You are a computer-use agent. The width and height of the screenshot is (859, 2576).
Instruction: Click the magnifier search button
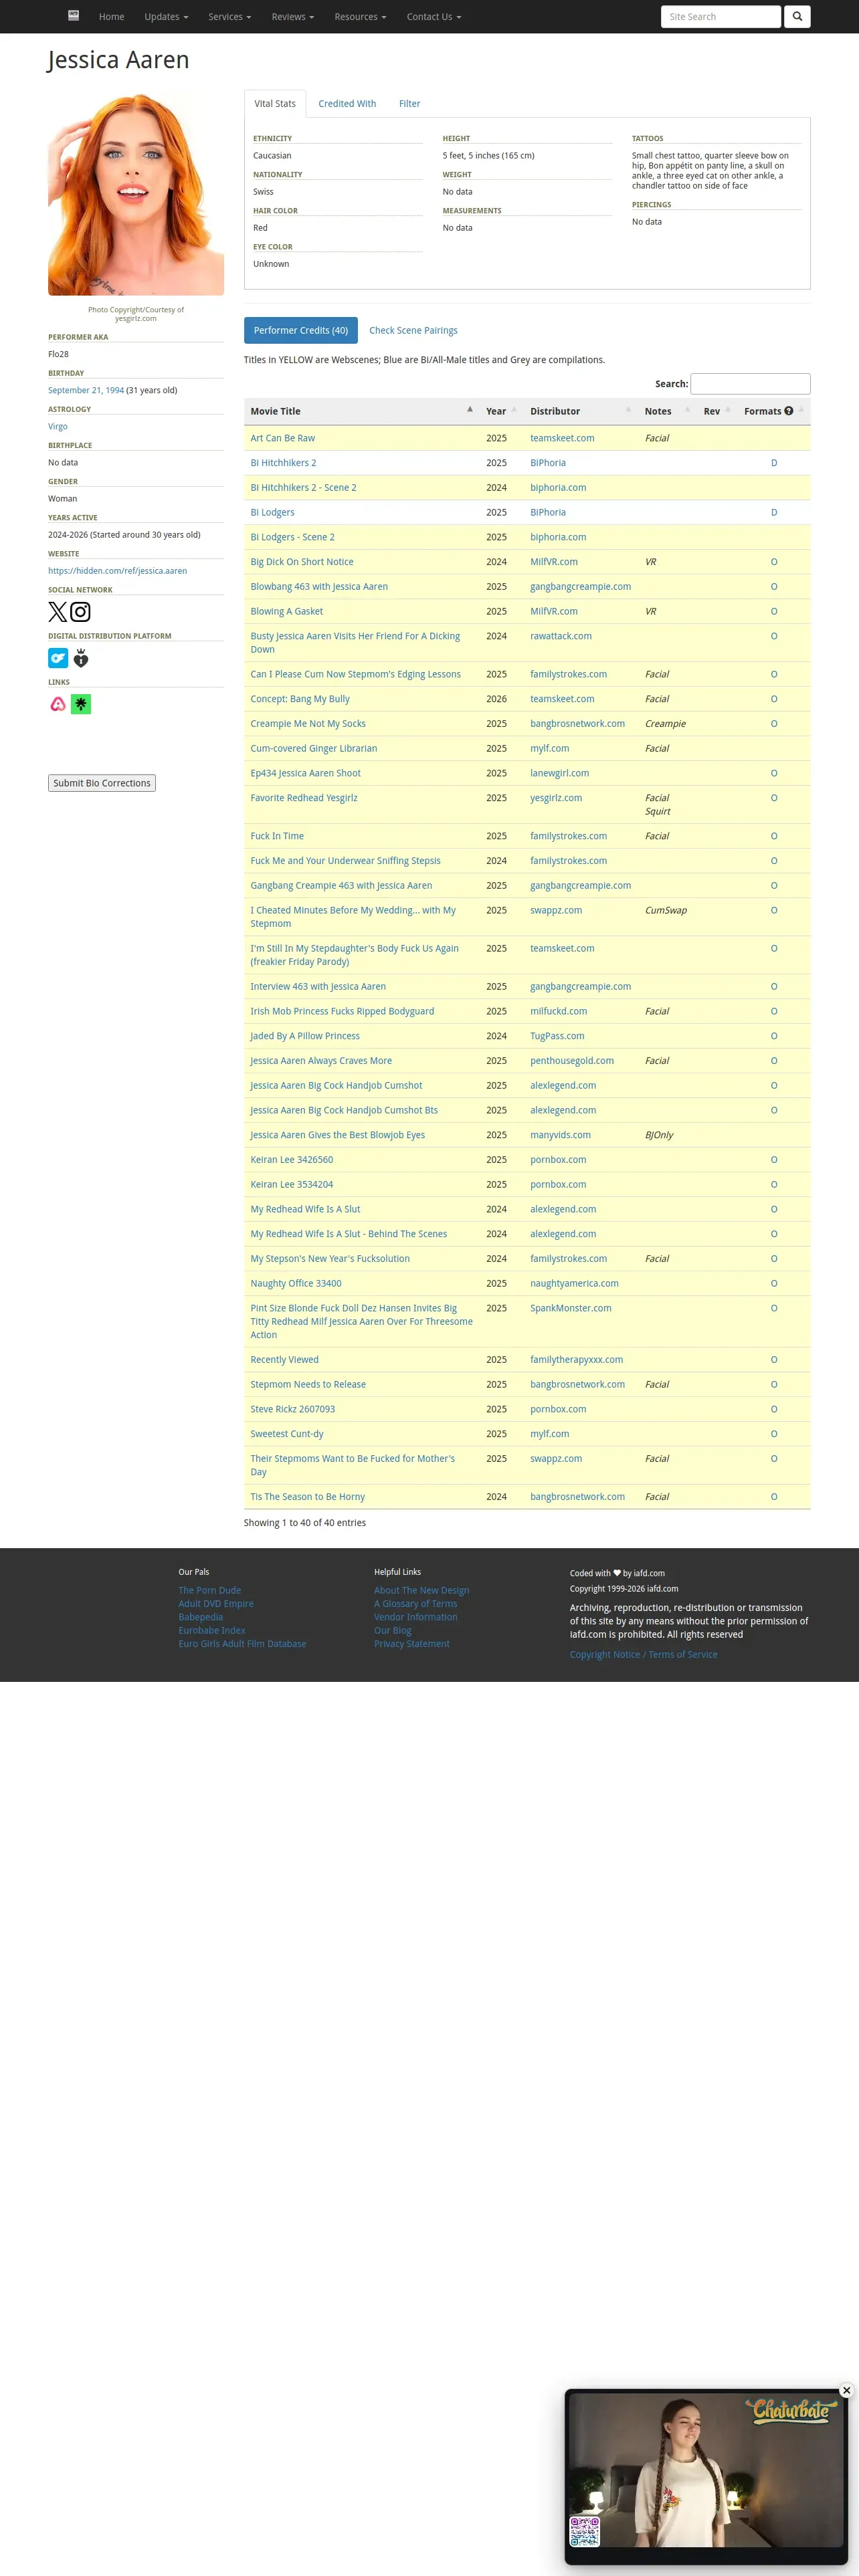(797, 17)
